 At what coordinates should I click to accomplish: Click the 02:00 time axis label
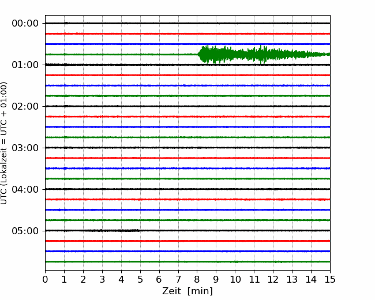click(25, 106)
